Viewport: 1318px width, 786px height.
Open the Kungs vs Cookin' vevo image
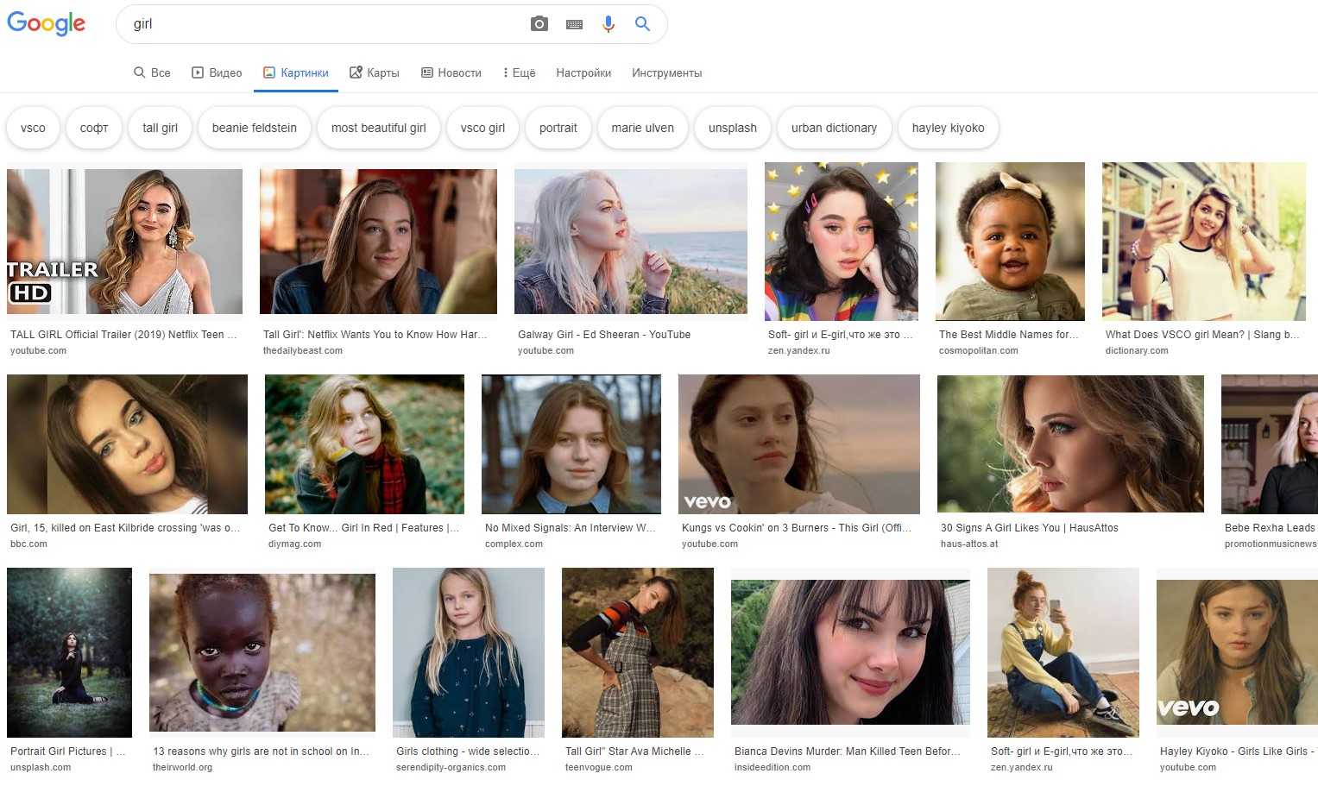pos(799,444)
